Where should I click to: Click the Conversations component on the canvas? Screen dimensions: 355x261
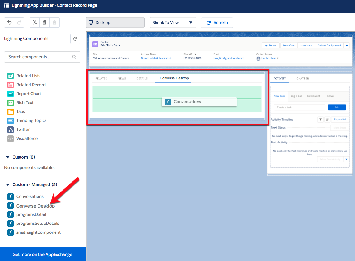click(x=199, y=102)
